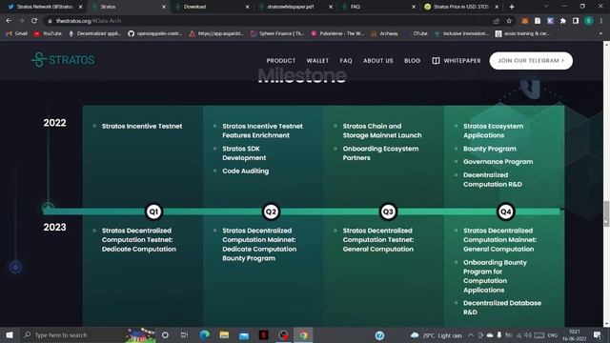This screenshot has width=610, height=343.
Task: Open the BLOG menu item
Action: tap(412, 61)
